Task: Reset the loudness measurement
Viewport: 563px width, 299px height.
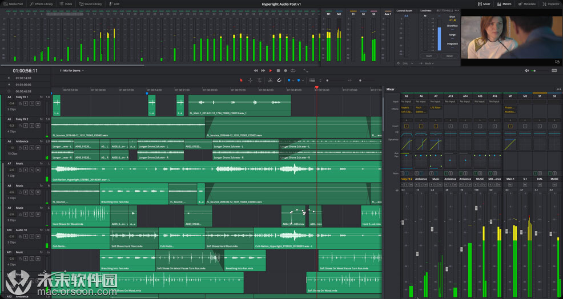Action: click(x=449, y=56)
